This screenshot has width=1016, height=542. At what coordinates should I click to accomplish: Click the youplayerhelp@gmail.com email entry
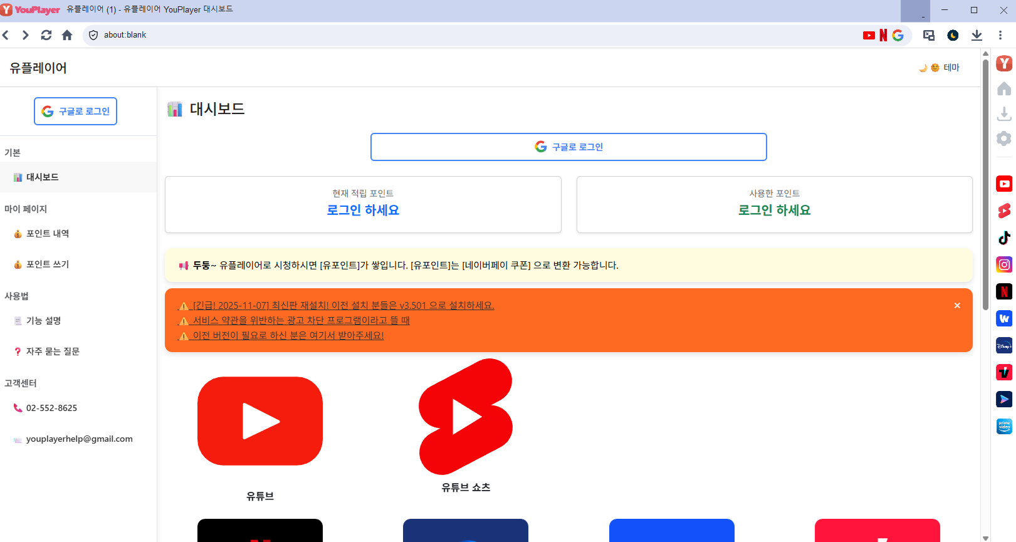coord(79,439)
